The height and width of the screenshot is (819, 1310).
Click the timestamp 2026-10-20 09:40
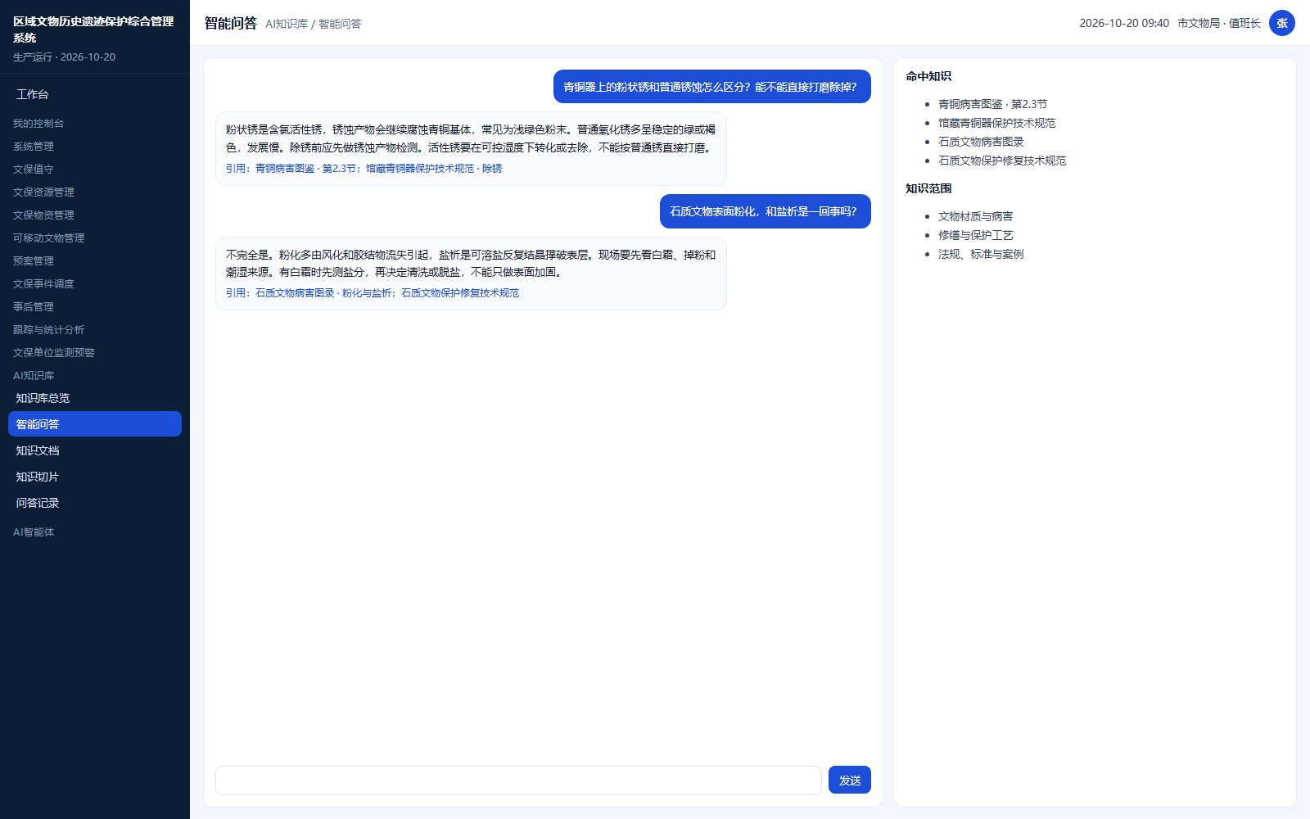(x=1124, y=23)
